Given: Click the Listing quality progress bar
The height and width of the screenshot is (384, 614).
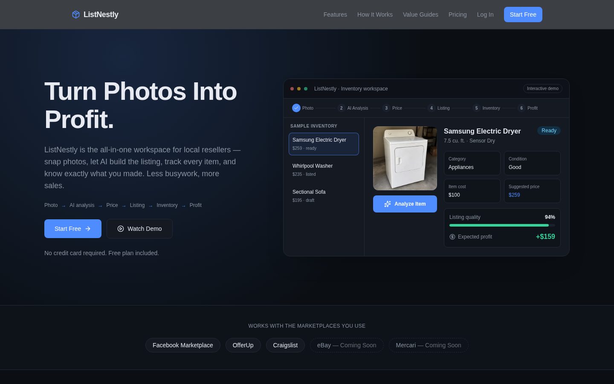Looking at the screenshot, I should [502, 225].
